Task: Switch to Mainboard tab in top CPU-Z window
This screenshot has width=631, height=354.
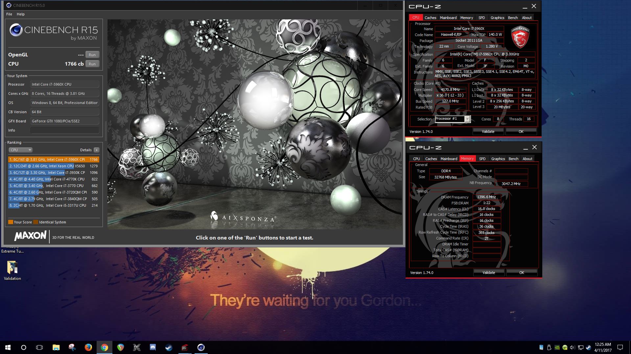Action: [448, 18]
